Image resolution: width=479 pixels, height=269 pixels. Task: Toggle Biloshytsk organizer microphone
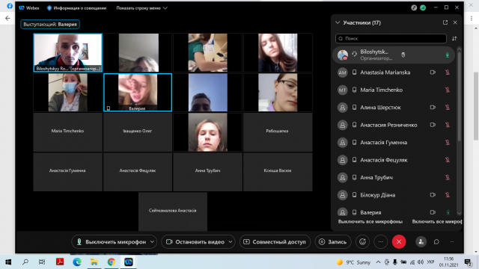448,55
